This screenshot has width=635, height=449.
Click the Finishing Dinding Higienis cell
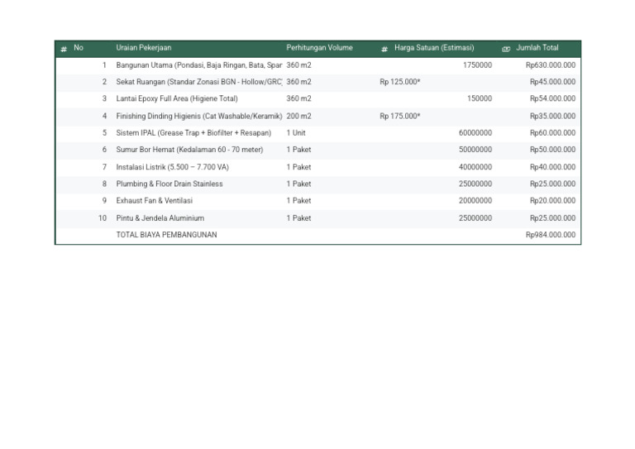198,117
